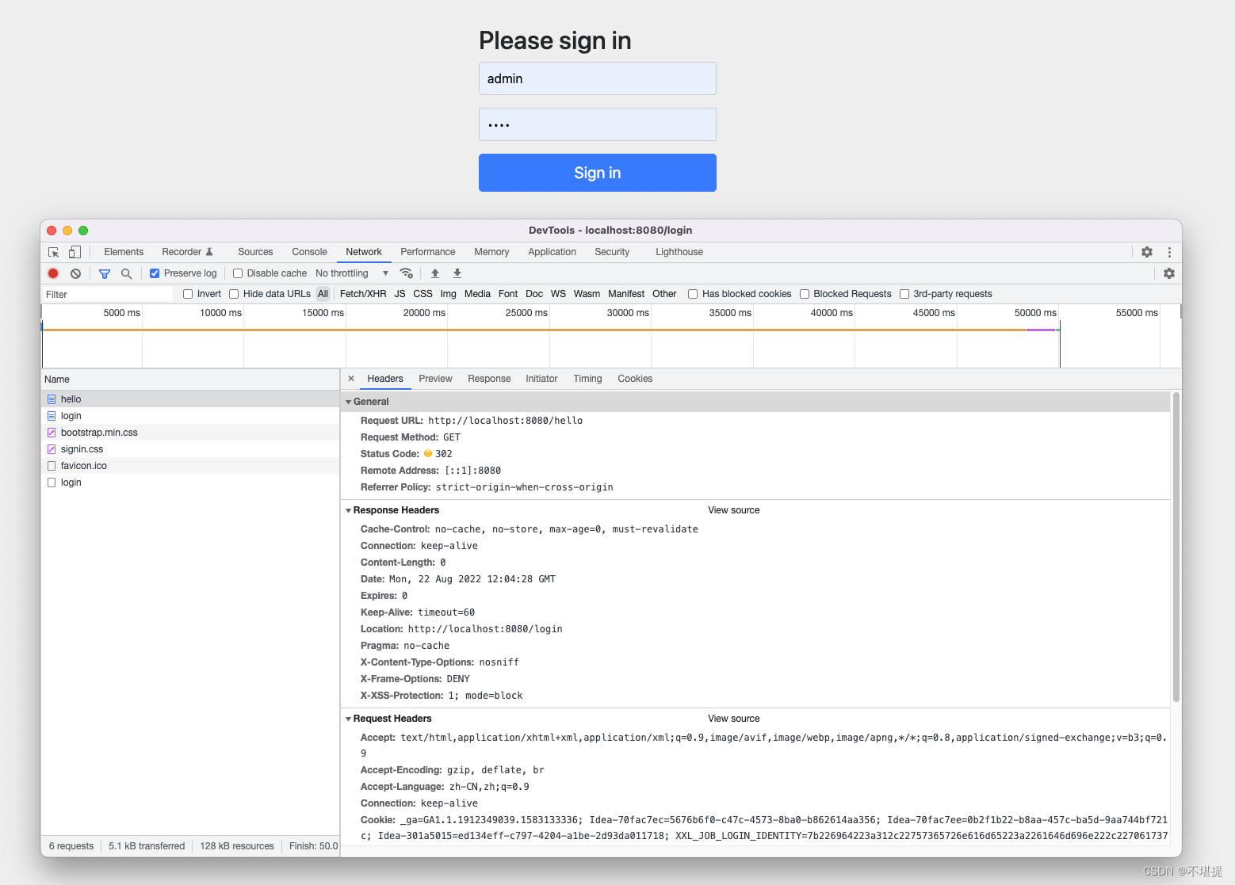Click the network Filter text box

pos(108,294)
